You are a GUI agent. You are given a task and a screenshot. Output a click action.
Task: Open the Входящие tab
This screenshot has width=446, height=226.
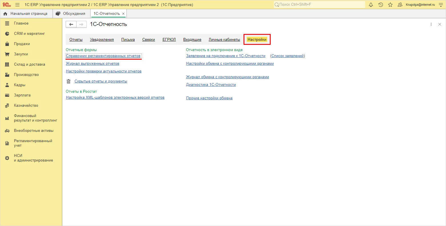tap(192, 40)
